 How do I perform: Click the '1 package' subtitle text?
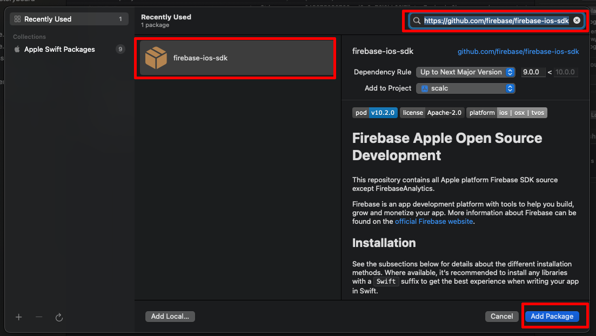coord(155,25)
